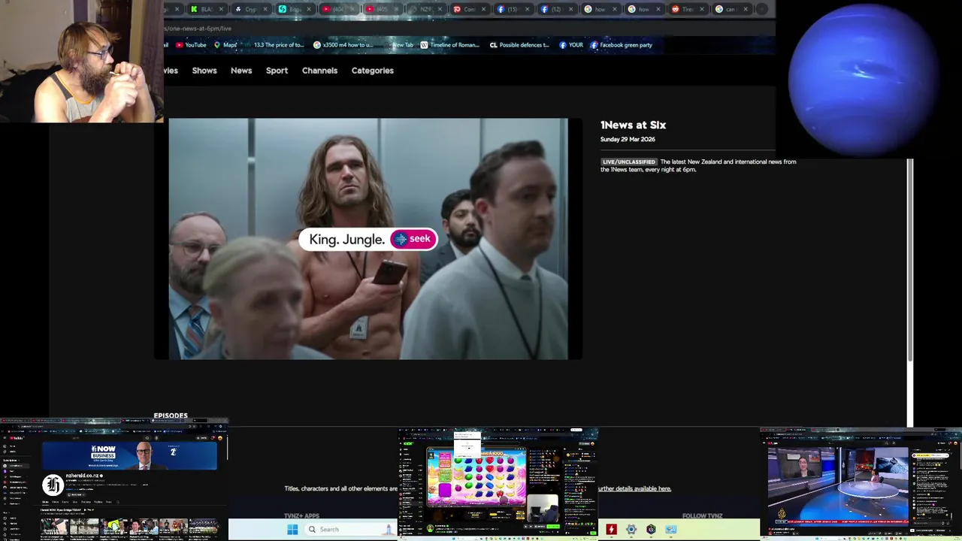Open the 'Timeline of Roman...' Wikipedia bookmark
The width and height of the screenshot is (962, 541).
449,45
